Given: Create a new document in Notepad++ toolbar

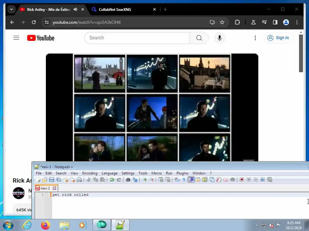Looking at the screenshot, I should tap(38, 180).
